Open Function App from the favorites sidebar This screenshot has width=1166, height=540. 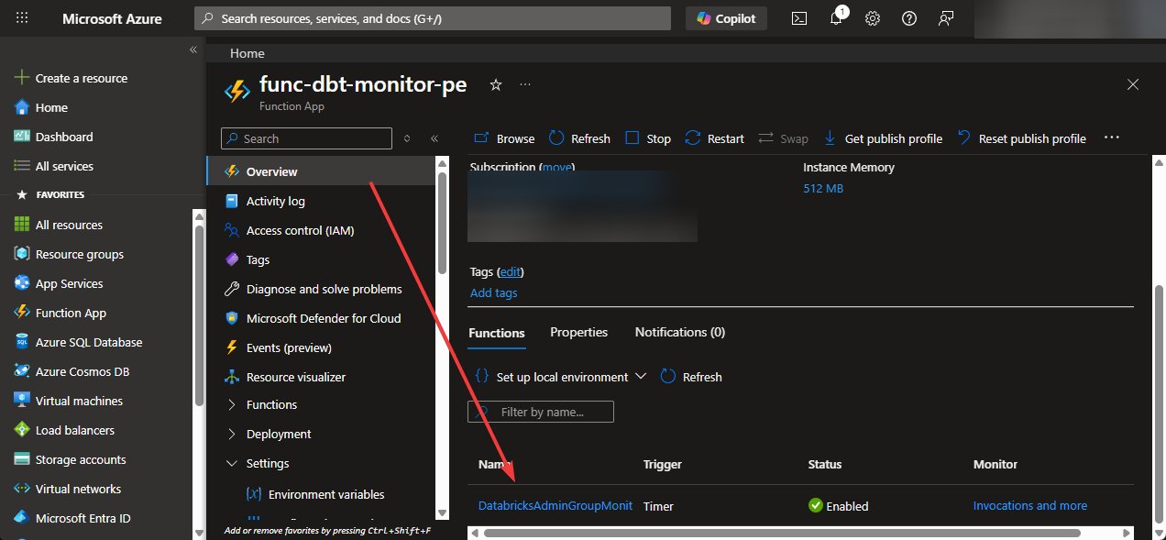(69, 313)
